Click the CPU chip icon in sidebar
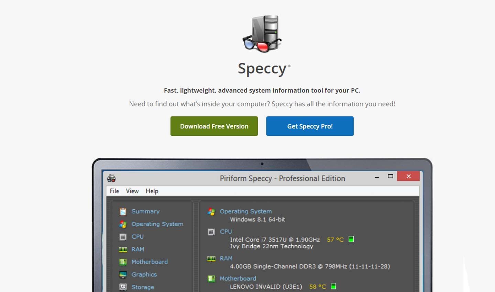The width and height of the screenshot is (495, 292). coord(123,237)
